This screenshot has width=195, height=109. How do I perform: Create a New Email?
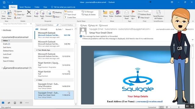click(x=3, y=15)
